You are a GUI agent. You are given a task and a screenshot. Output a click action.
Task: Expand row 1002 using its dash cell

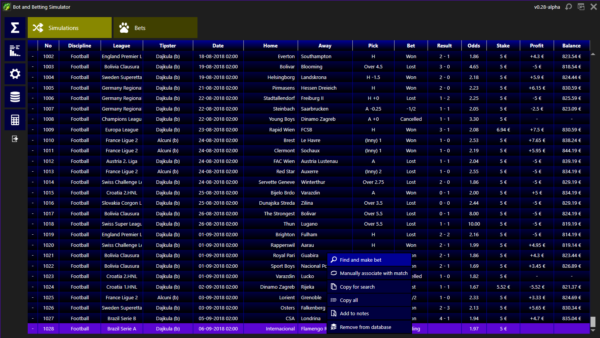click(x=33, y=56)
